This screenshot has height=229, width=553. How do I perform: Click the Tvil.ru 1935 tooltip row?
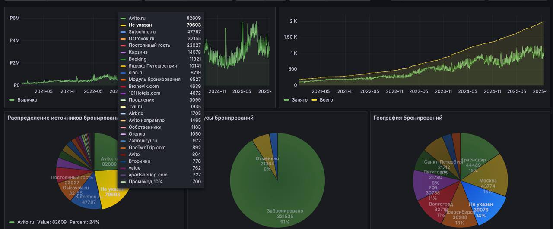[161, 107]
